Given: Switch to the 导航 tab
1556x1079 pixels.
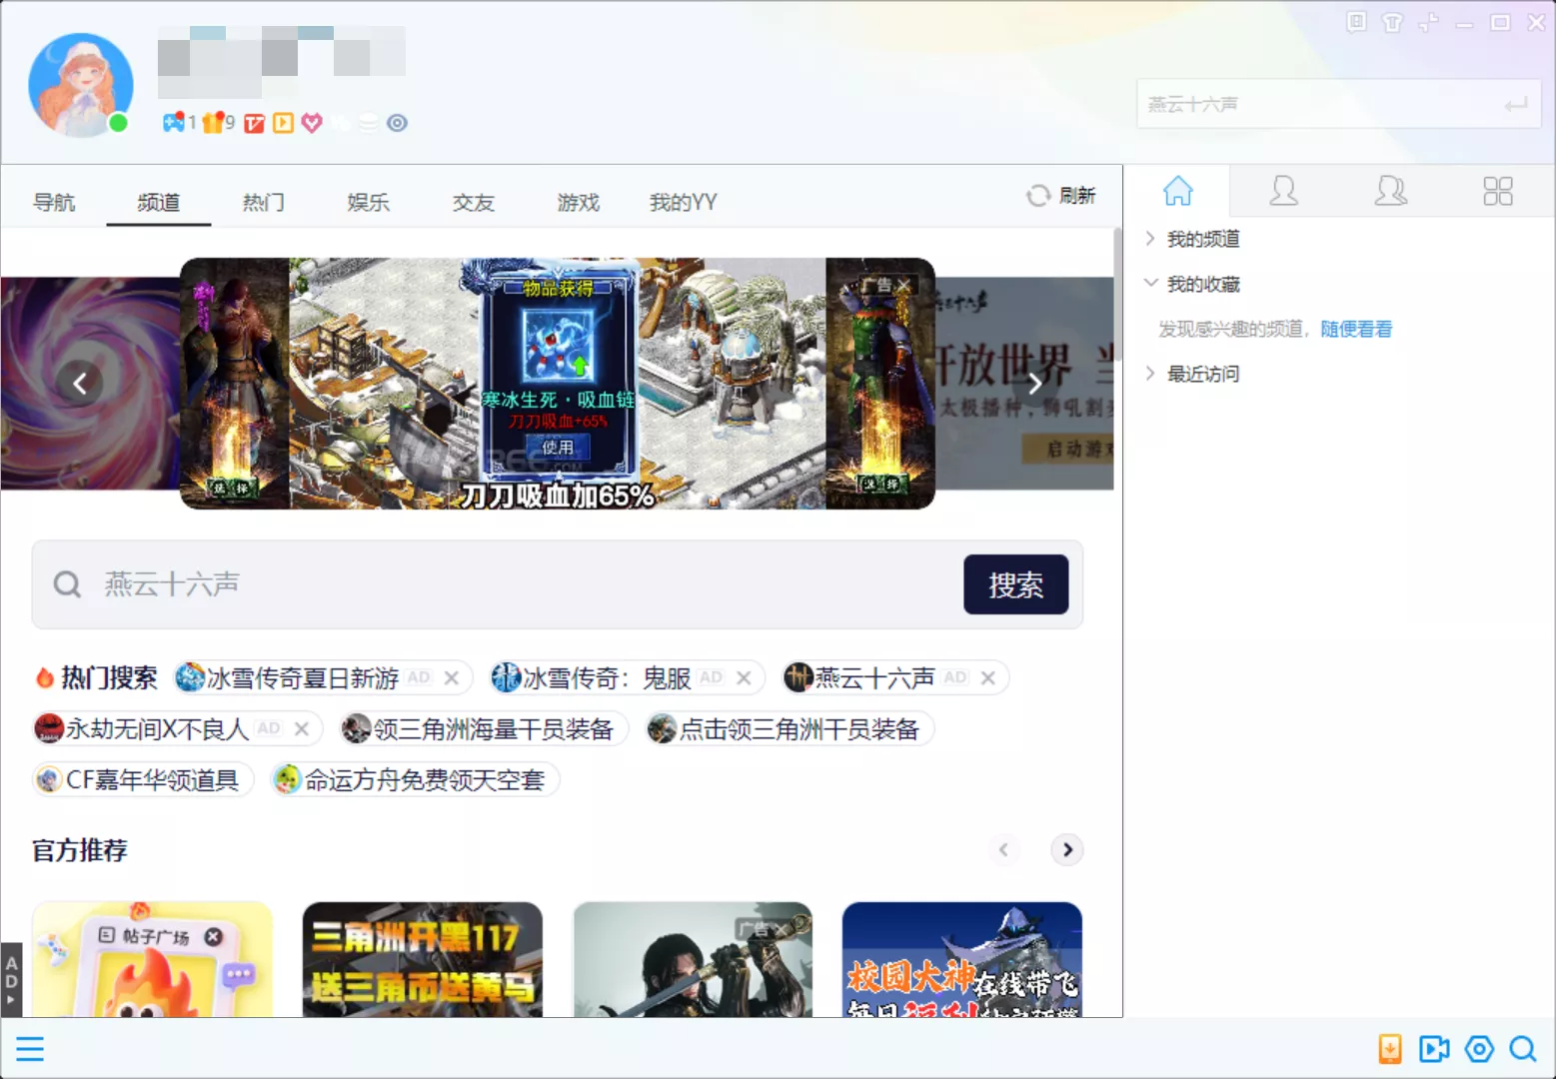Looking at the screenshot, I should [54, 202].
